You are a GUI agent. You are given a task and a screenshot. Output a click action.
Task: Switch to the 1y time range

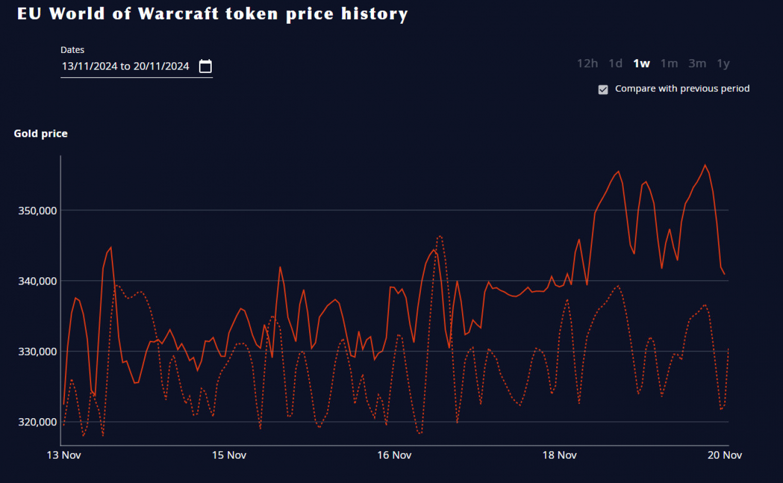pos(723,63)
